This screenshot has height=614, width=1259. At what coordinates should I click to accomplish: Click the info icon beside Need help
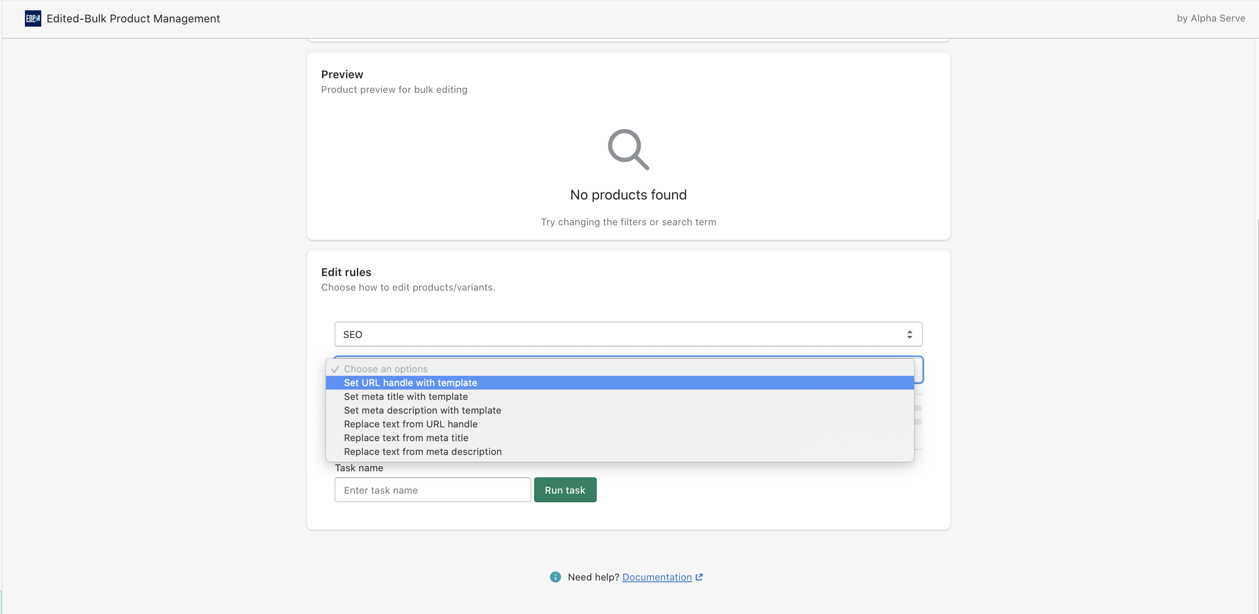coord(555,577)
